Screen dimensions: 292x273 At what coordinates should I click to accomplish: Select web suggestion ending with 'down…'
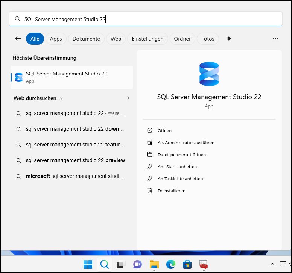[72, 129]
